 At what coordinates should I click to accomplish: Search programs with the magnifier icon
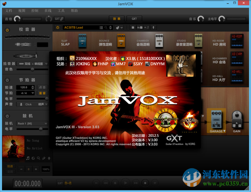pyautogui.click(x=106, y=28)
